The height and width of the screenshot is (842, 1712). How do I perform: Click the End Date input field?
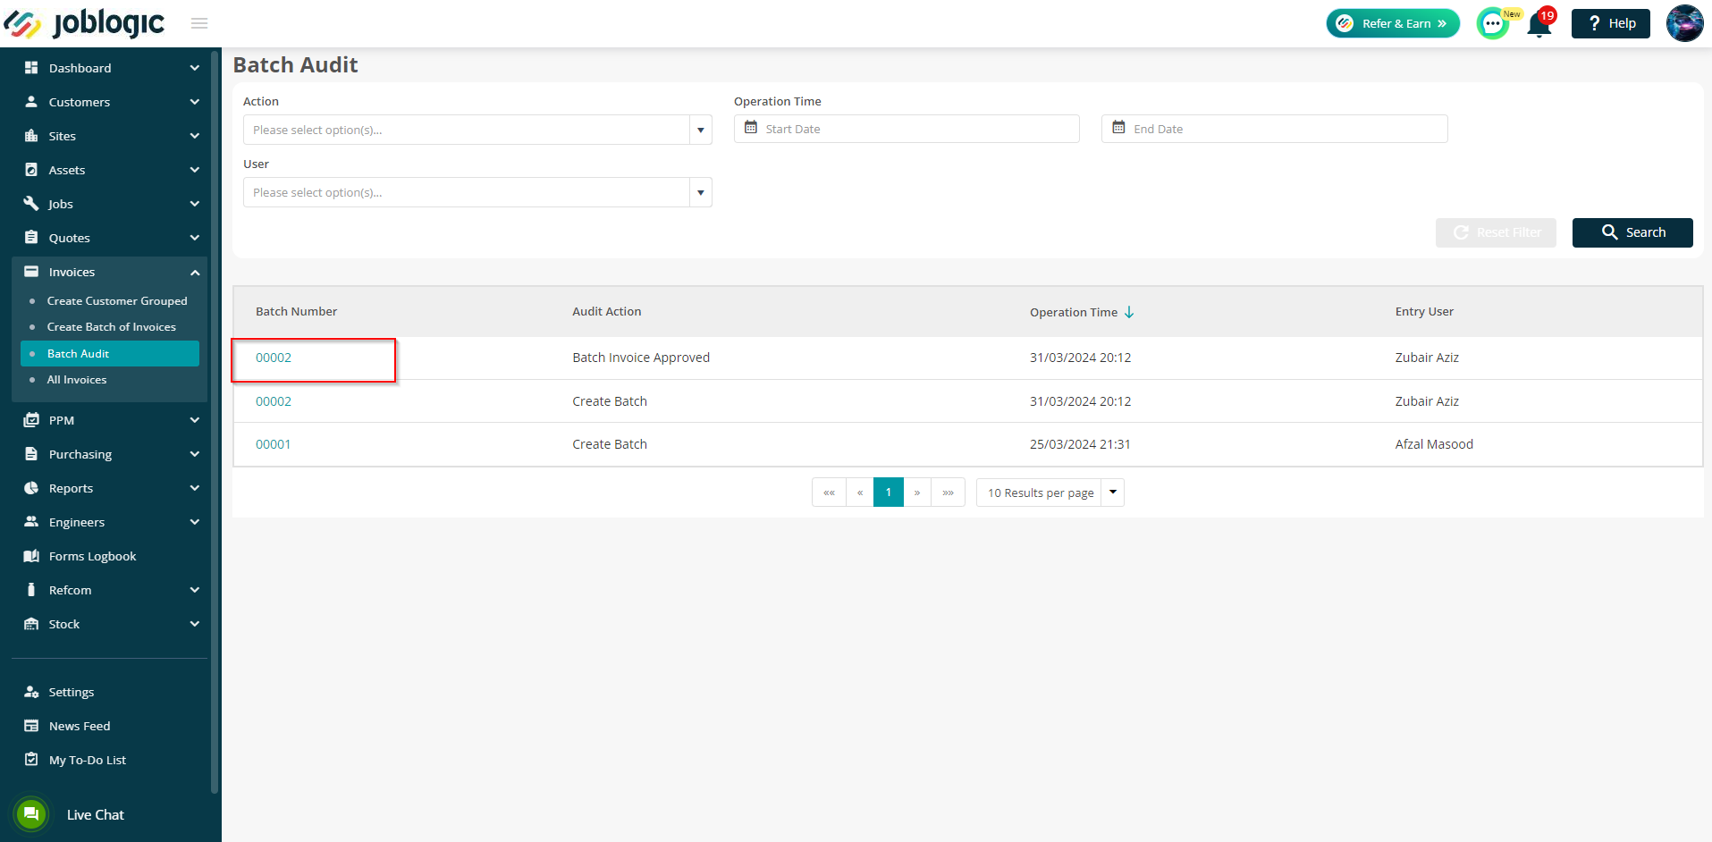point(1274,129)
